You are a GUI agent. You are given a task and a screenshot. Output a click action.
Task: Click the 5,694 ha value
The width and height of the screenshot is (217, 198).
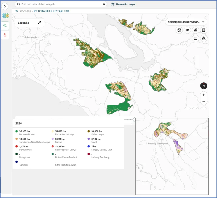pyautogui.click(x=60, y=139)
